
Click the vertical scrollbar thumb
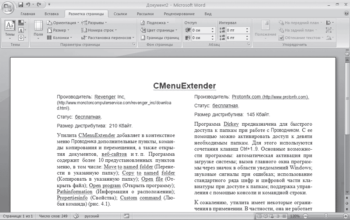point(347,98)
